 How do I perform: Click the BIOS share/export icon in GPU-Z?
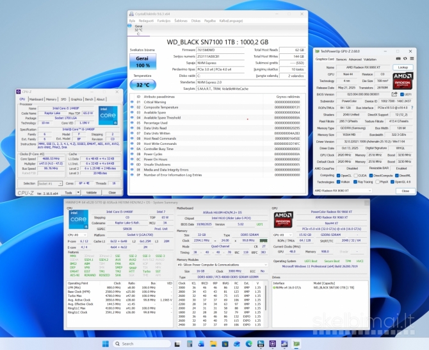[394, 94]
